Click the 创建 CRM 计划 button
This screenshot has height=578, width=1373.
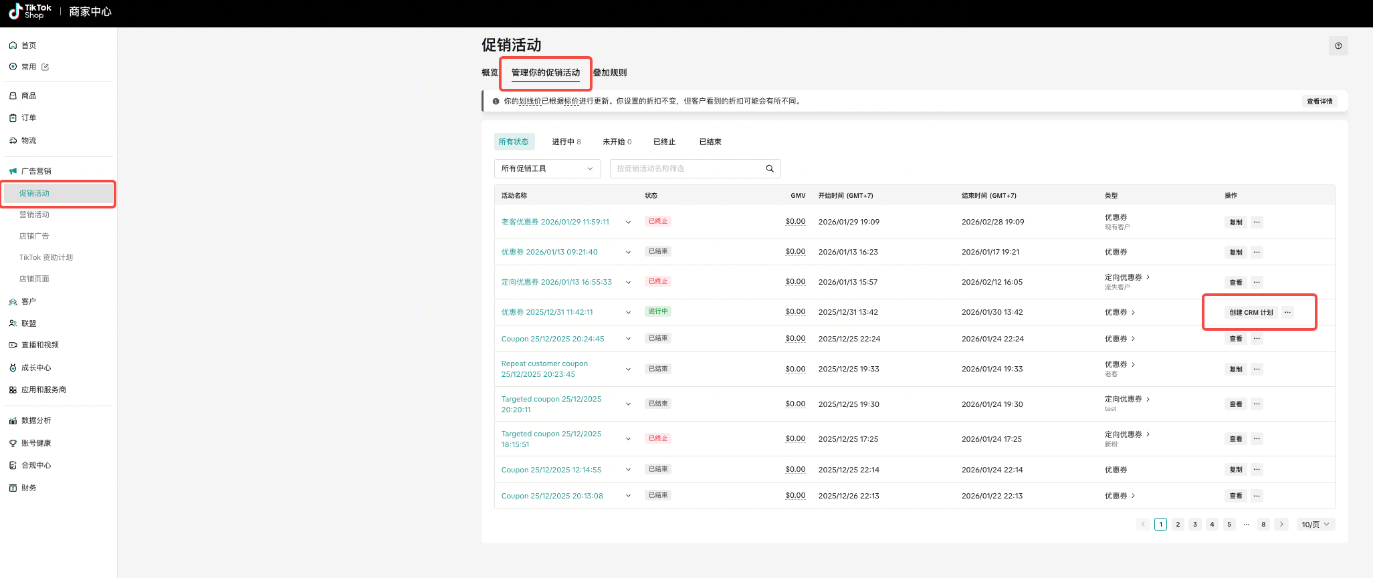point(1251,312)
